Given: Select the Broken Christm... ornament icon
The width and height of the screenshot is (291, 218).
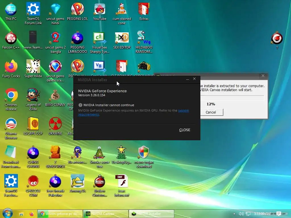Looking at the screenshot, I should [x=100, y=186].
